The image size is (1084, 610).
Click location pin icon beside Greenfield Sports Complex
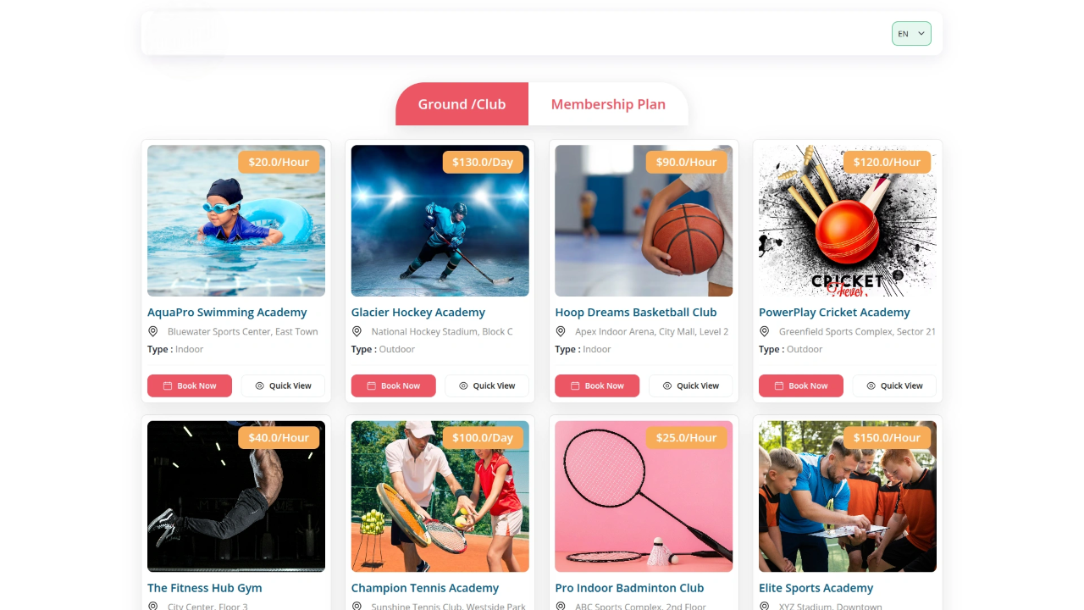(x=764, y=331)
